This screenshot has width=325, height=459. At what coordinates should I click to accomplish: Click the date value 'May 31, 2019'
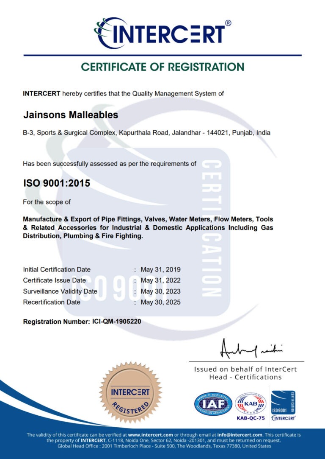click(x=161, y=269)
